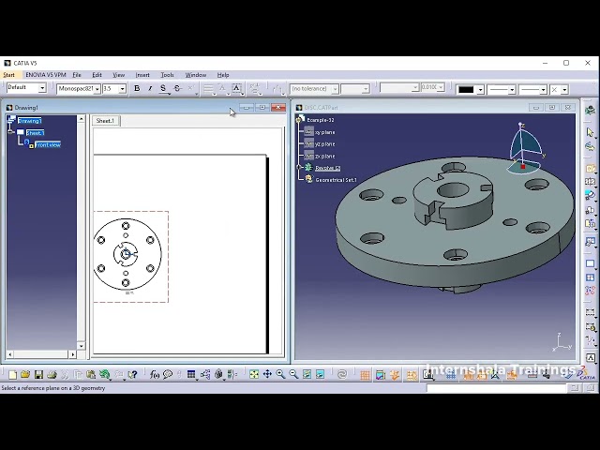This screenshot has height=450, width=600.
Task: Open the Design Table icon
Action: coord(191,375)
